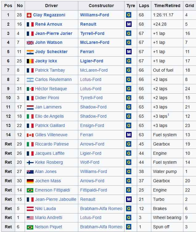Viewport: 196px width, 232px height.
Task: Open the Niki Lauda driver link
Action: pyautogui.click(x=45, y=209)
